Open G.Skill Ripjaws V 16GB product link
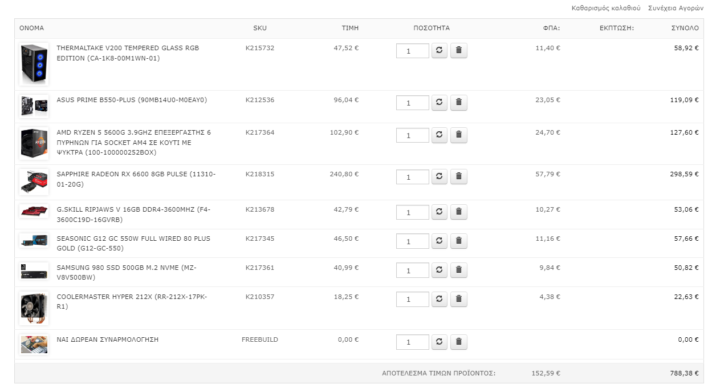 [133, 215]
